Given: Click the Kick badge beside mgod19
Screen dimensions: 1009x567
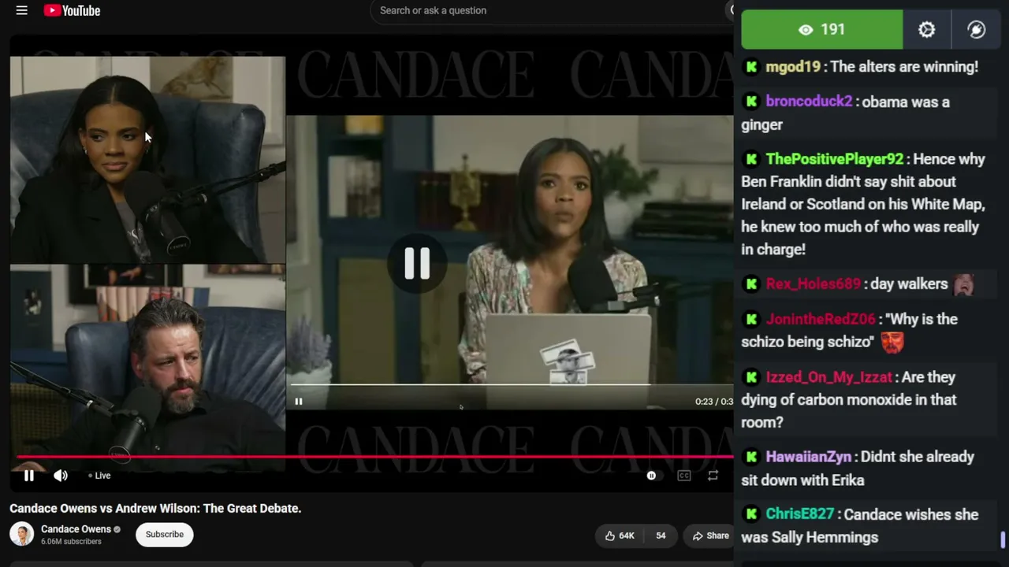Looking at the screenshot, I should 751,67.
